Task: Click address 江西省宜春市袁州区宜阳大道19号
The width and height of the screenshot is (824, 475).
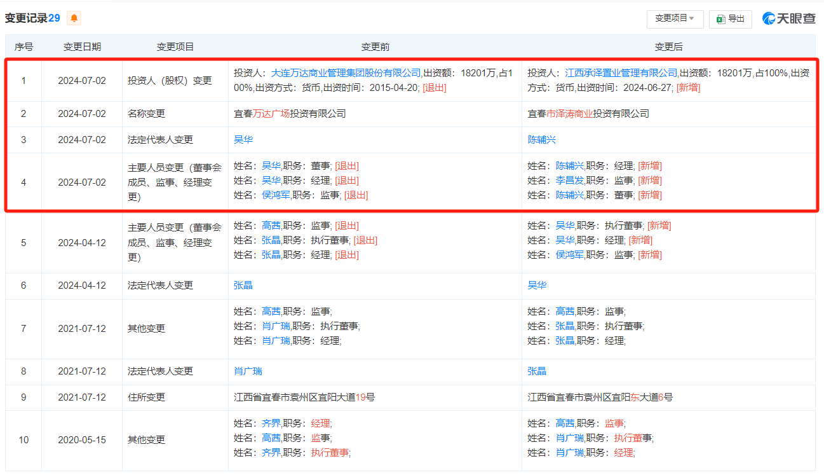Action: click(304, 397)
